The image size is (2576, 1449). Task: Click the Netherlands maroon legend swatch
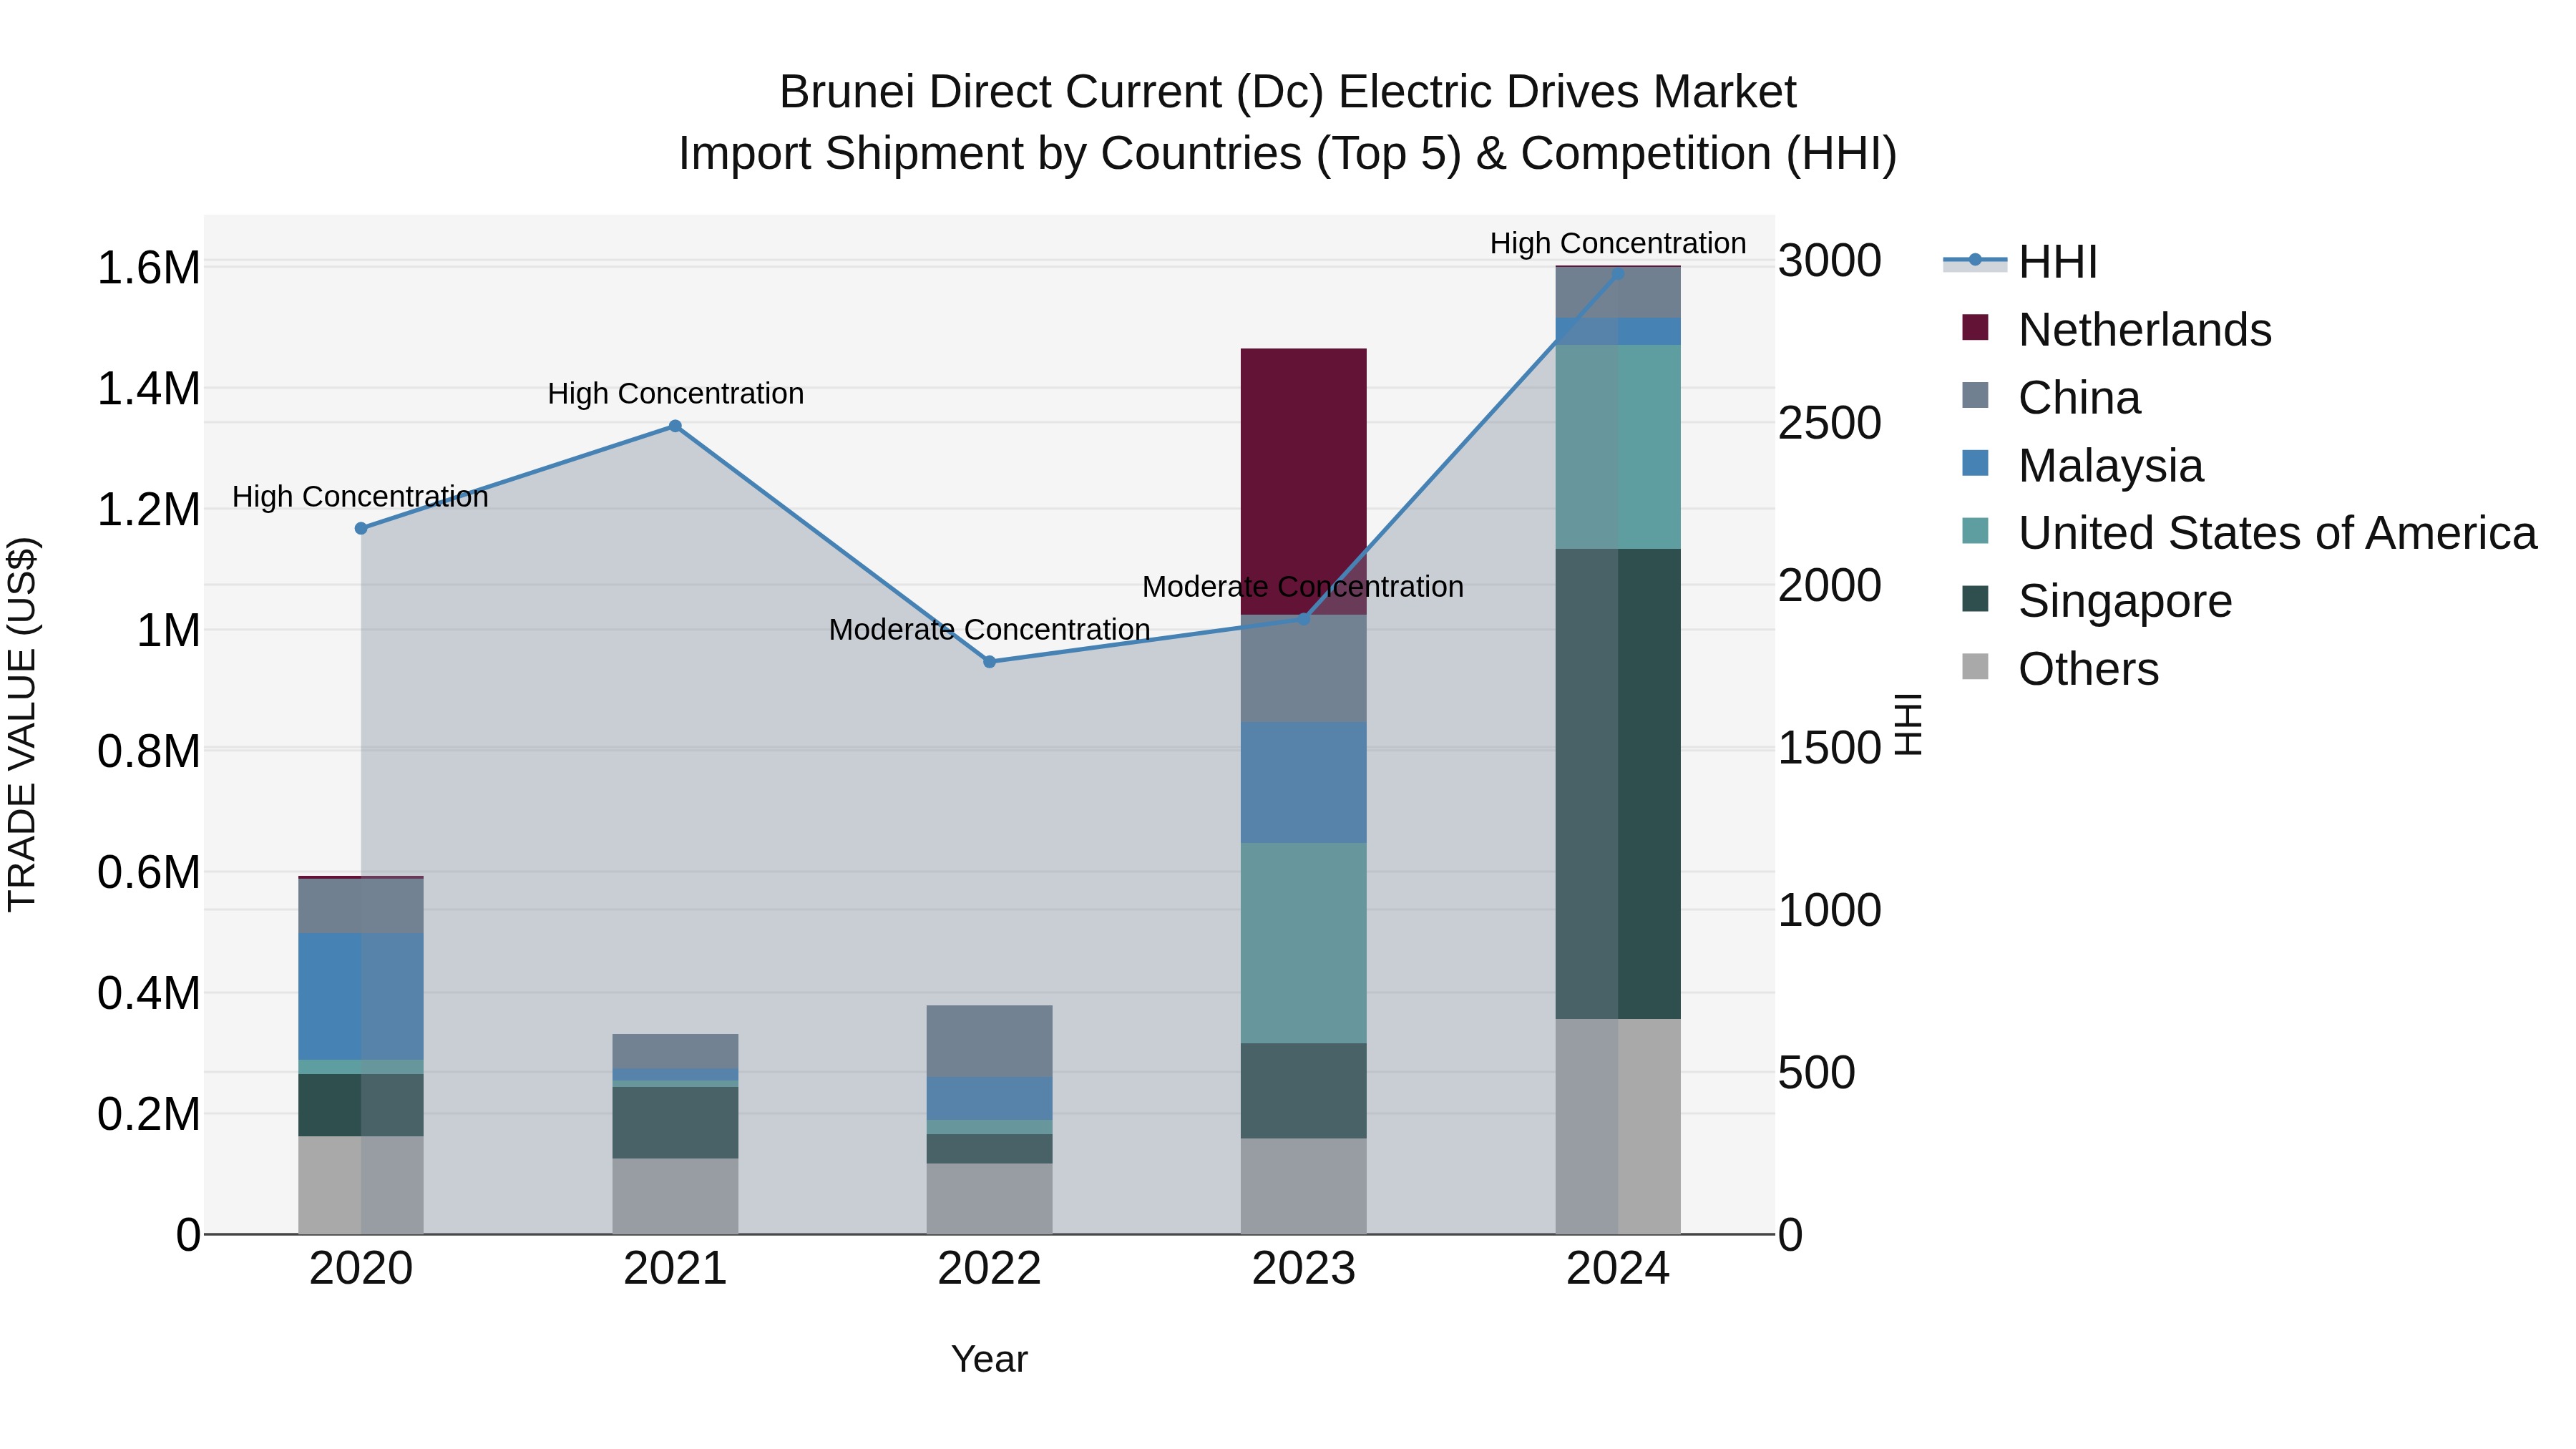[1975, 327]
